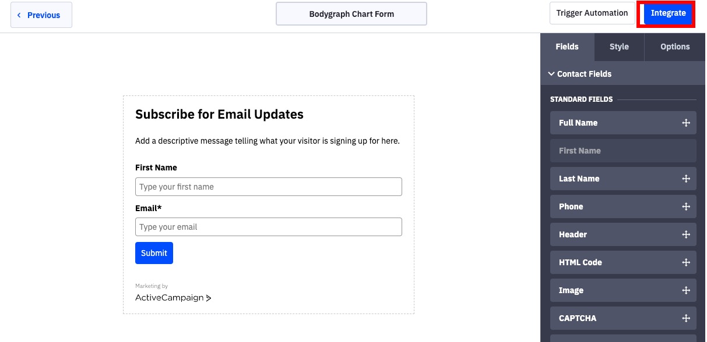Click the ActiveCampaign logo in form footer
The width and height of the screenshot is (707, 342).
pyautogui.click(x=173, y=298)
